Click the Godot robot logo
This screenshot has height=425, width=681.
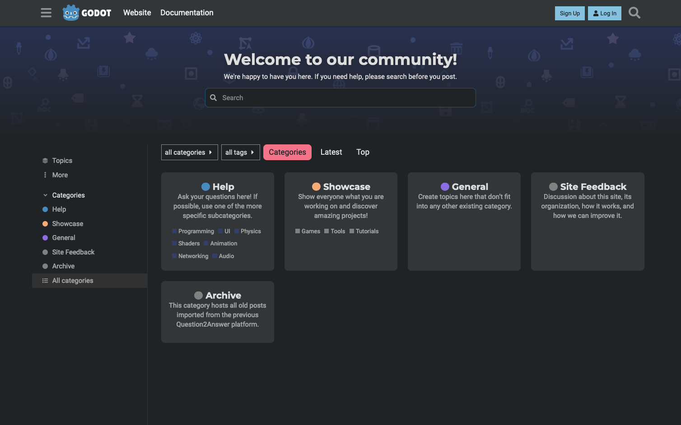71,13
